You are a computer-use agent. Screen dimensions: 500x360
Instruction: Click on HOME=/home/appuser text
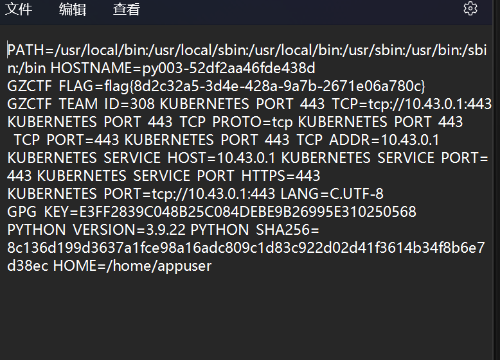pos(132,266)
